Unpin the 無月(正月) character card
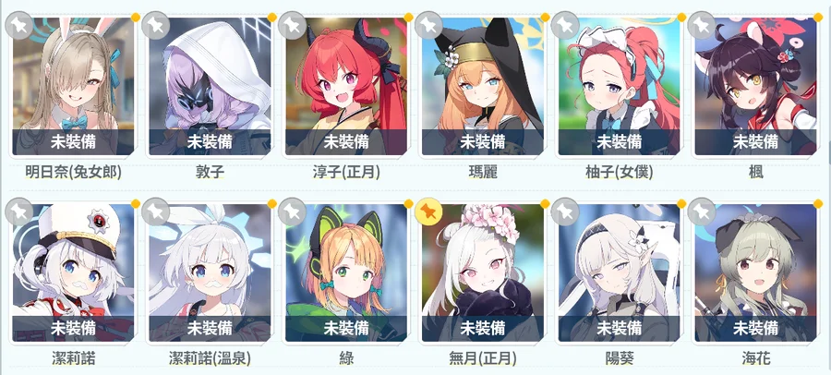831x375 pixels. point(428,212)
